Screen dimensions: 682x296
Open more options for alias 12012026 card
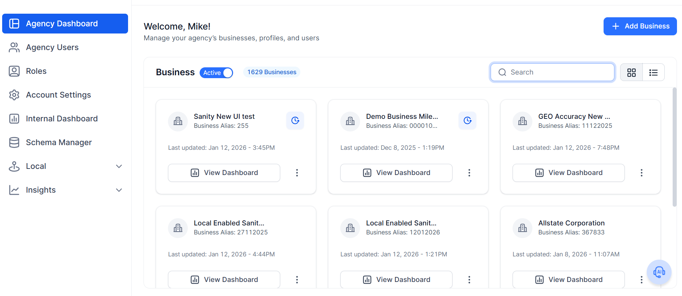coord(469,279)
